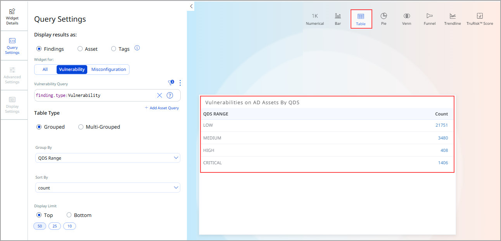Click the Add Asset Query link
The image size is (501, 241).
tap(162, 108)
